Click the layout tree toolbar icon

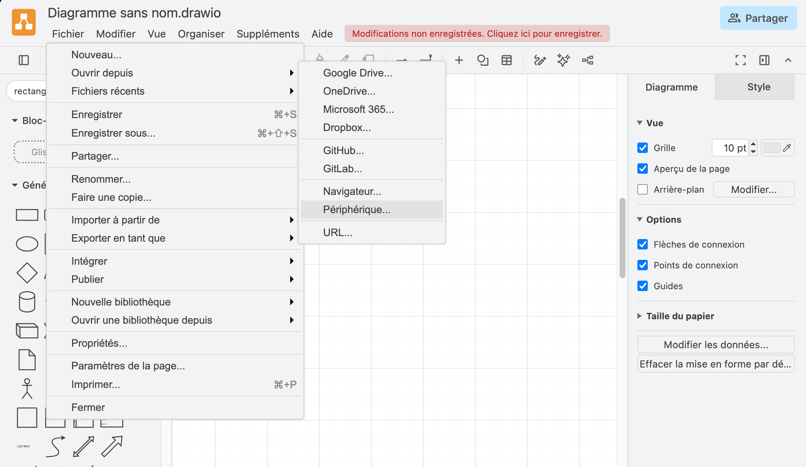pyautogui.click(x=588, y=60)
